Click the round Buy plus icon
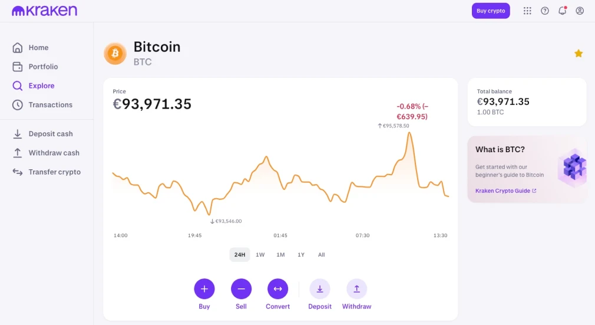 pyautogui.click(x=204, y=289)
